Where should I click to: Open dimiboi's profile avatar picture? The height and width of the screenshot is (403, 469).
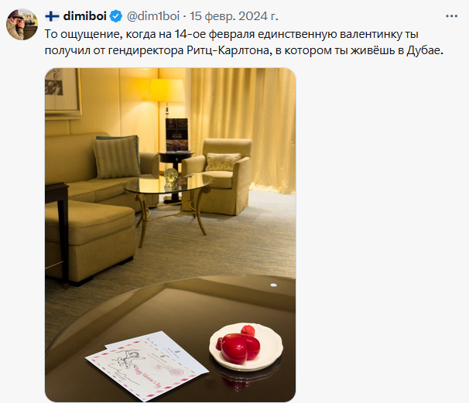pos(22,24)
